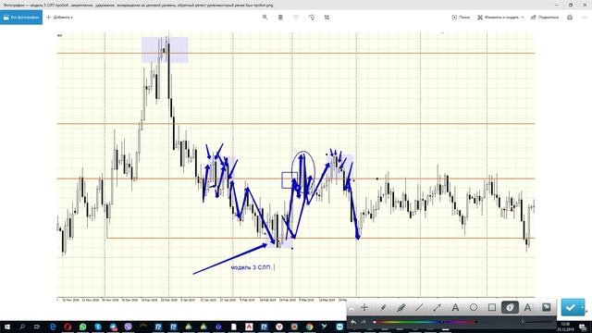Open Task View on the taskbar
This screenshot has height=333, width=592.
[37, 327]
